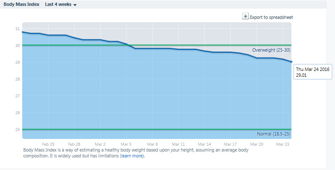
Task: Click the Mar 14 date axis label
Action: (204, 144)
